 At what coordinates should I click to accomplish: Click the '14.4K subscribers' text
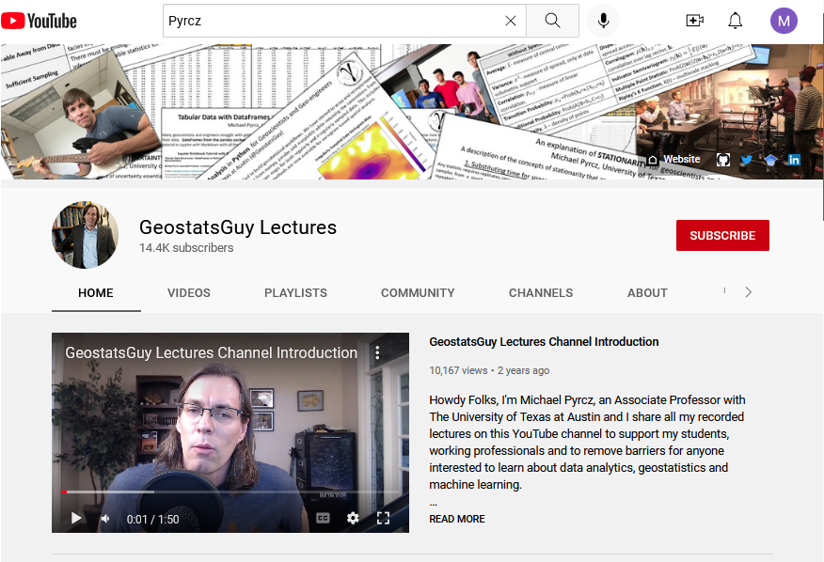click(186, 248)
